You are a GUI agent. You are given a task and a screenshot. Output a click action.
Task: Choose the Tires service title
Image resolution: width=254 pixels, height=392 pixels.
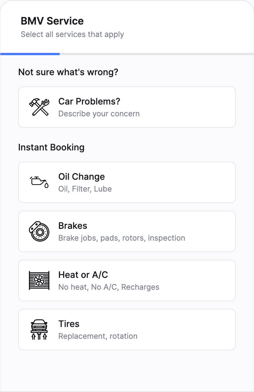69,324
